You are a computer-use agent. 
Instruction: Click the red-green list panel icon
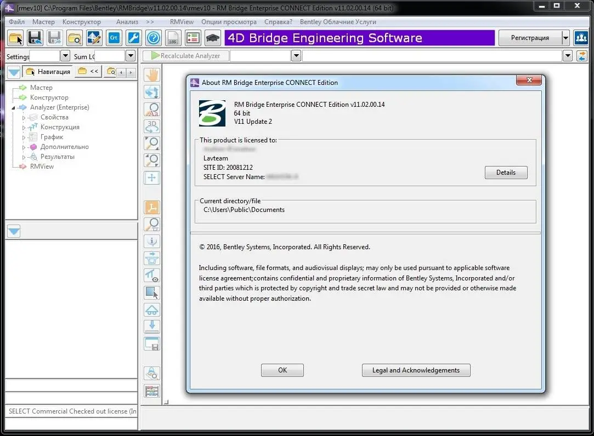pos(193,38)
